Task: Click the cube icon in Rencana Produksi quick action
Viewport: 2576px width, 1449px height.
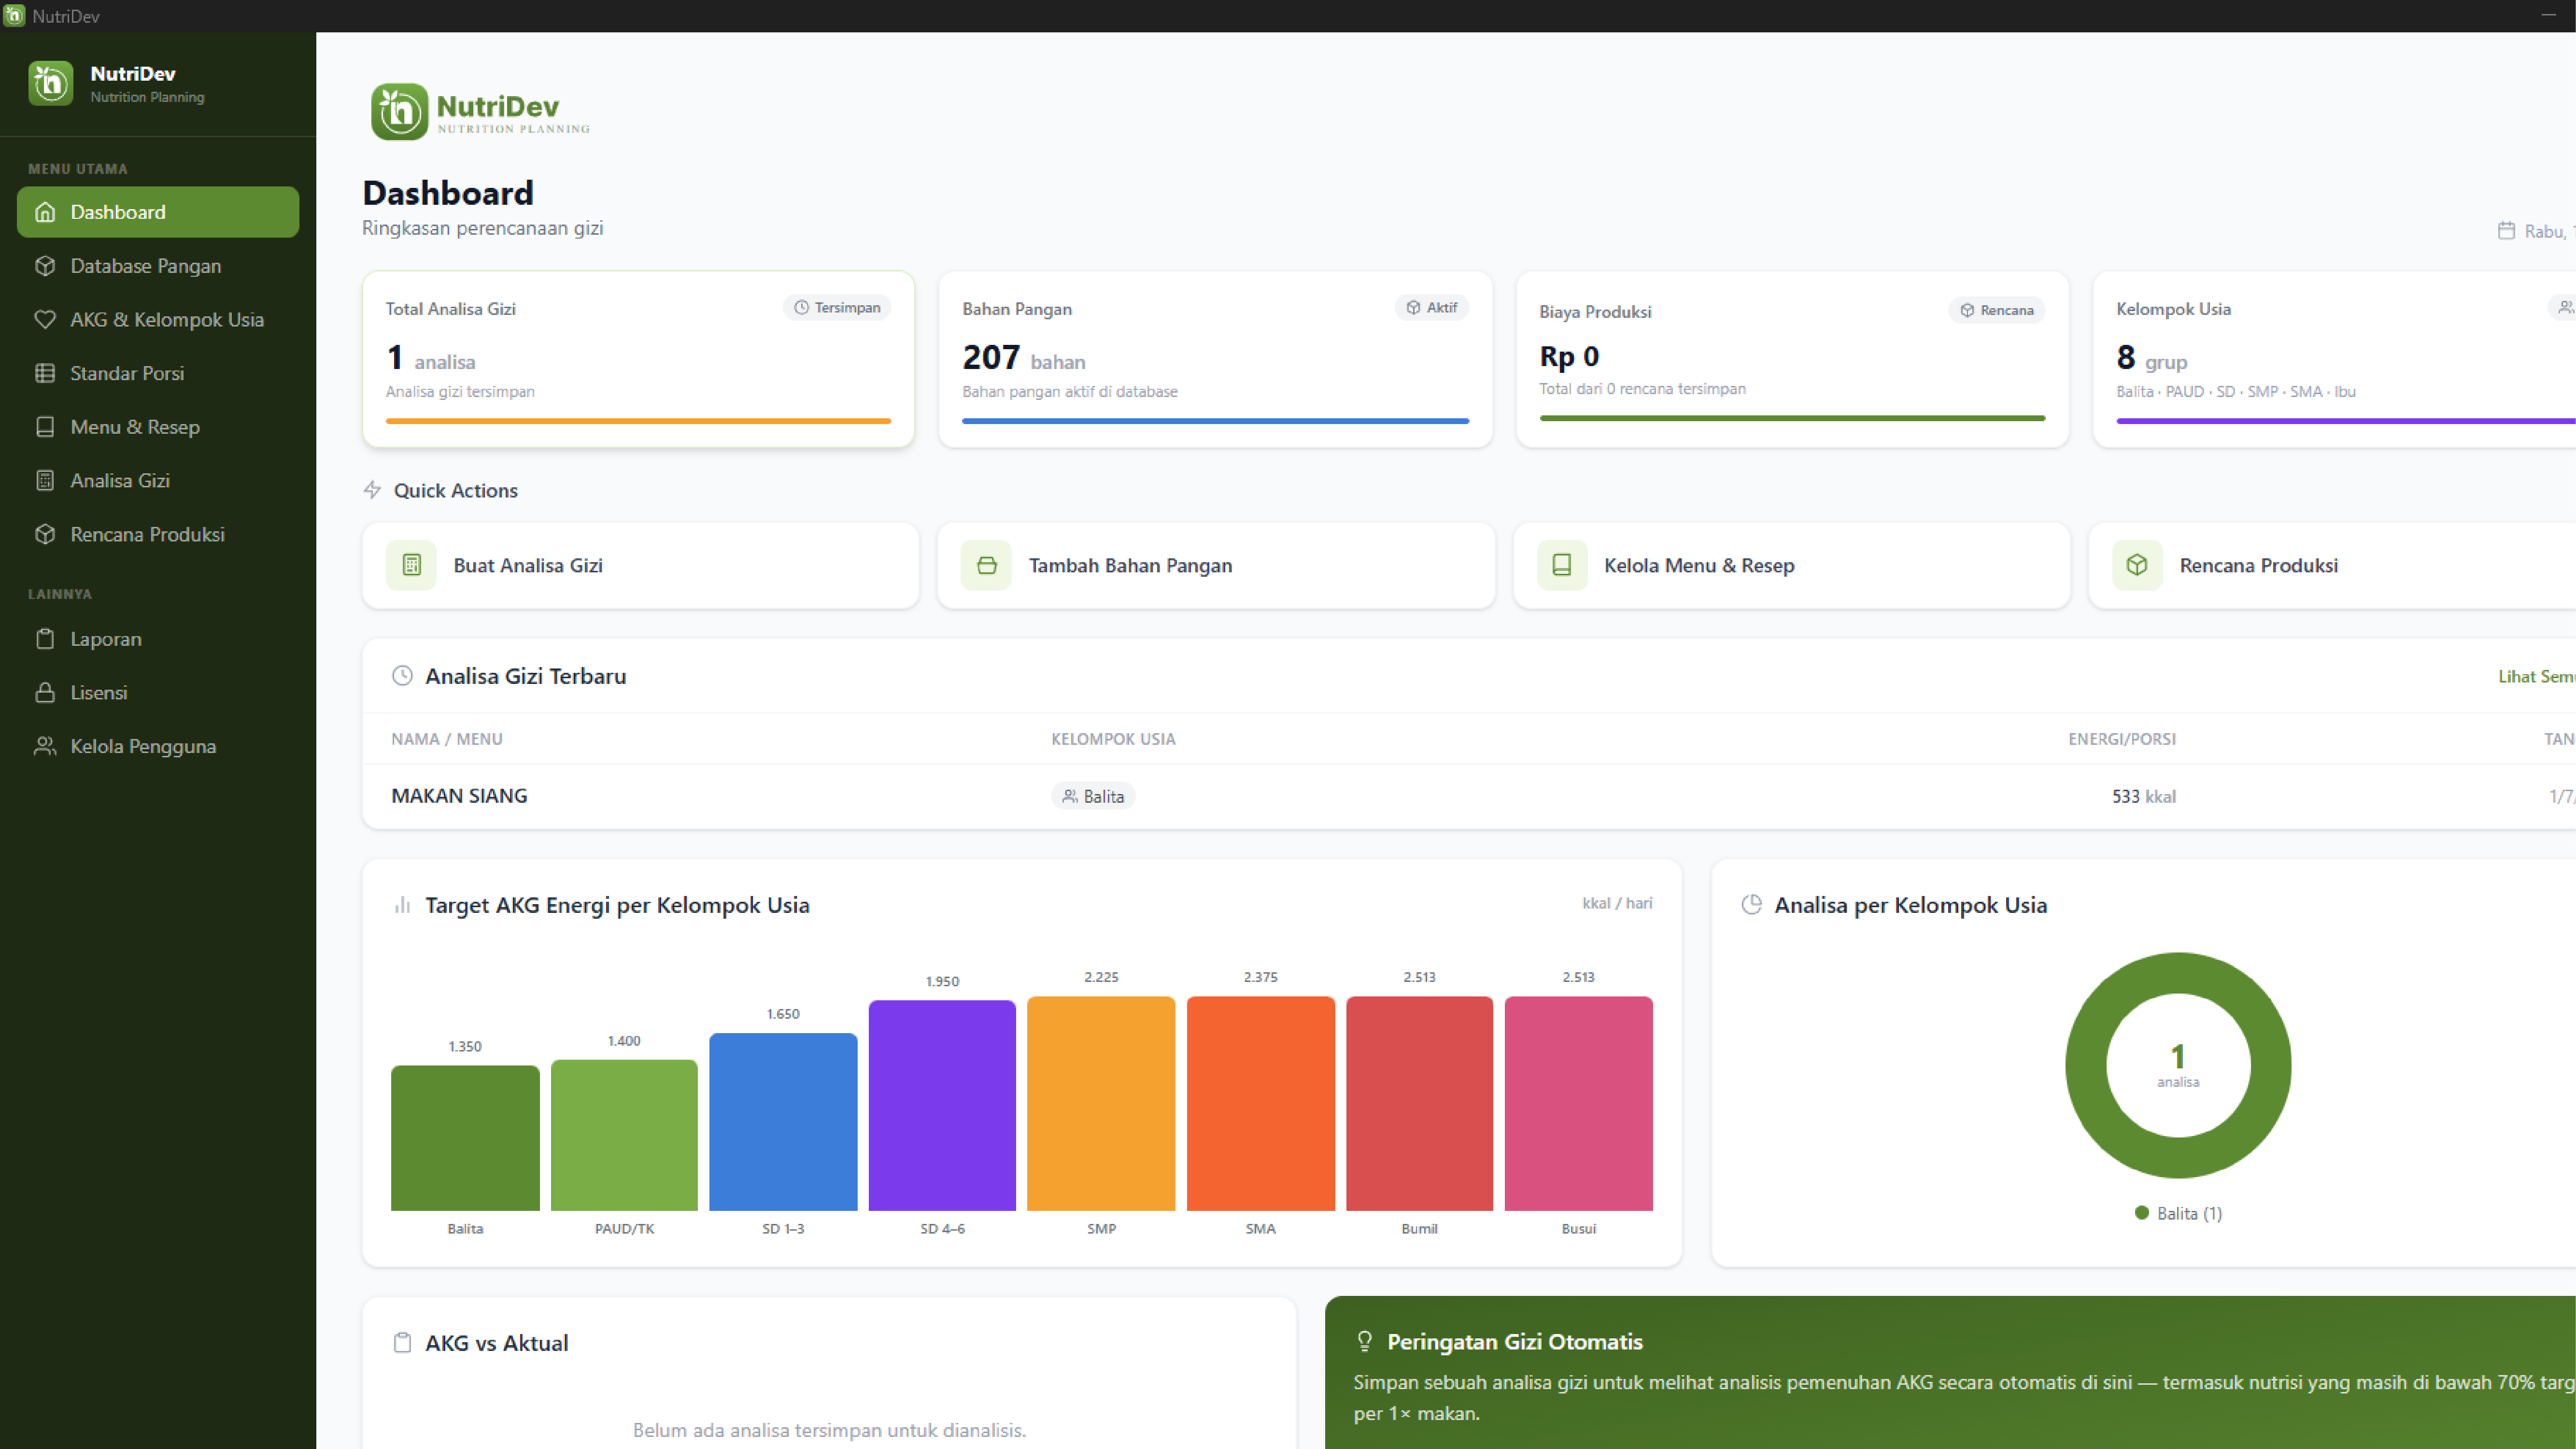Action: click(x=2137, y=565)
